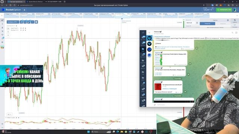Open the profile person icon in left sidebar

pos(2,28)
